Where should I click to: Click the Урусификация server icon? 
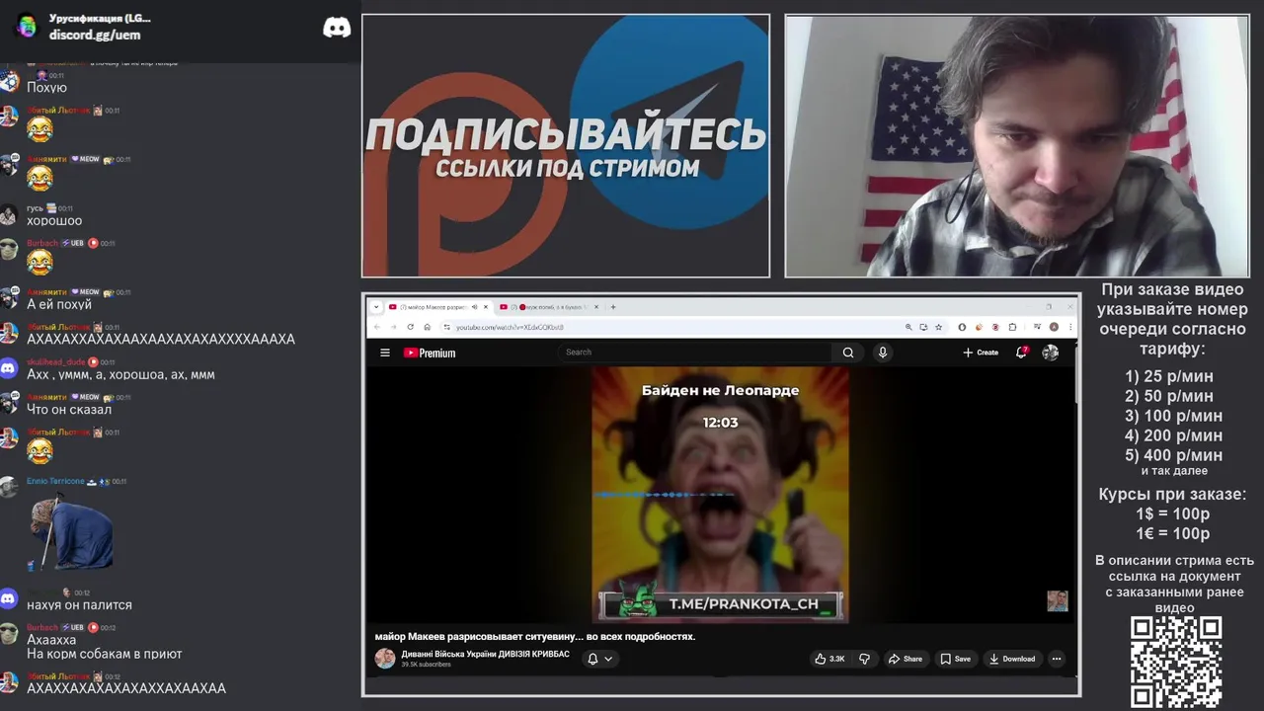pyautogui.click(x=27, y=26)
